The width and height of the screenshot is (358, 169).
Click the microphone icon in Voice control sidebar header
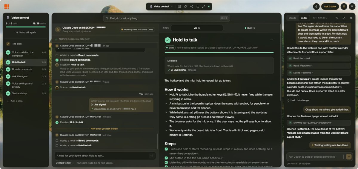(8, 18)
